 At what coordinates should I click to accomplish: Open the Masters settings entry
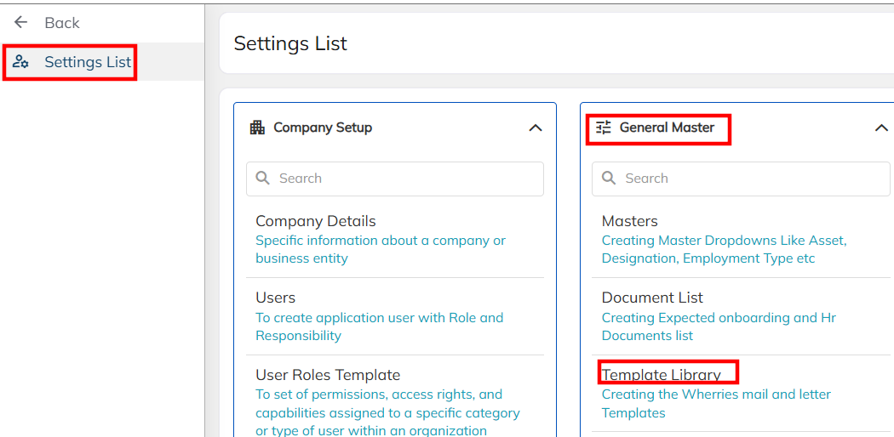pos(630,221)
